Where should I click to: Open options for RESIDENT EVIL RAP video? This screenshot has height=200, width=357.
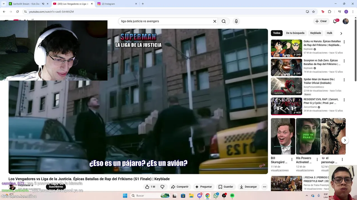(x=344, y=100)
